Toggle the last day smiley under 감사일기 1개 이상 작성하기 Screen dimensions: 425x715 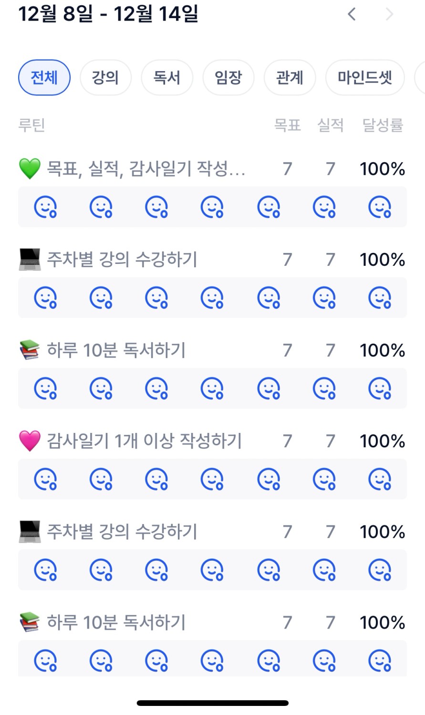[380, 479]
